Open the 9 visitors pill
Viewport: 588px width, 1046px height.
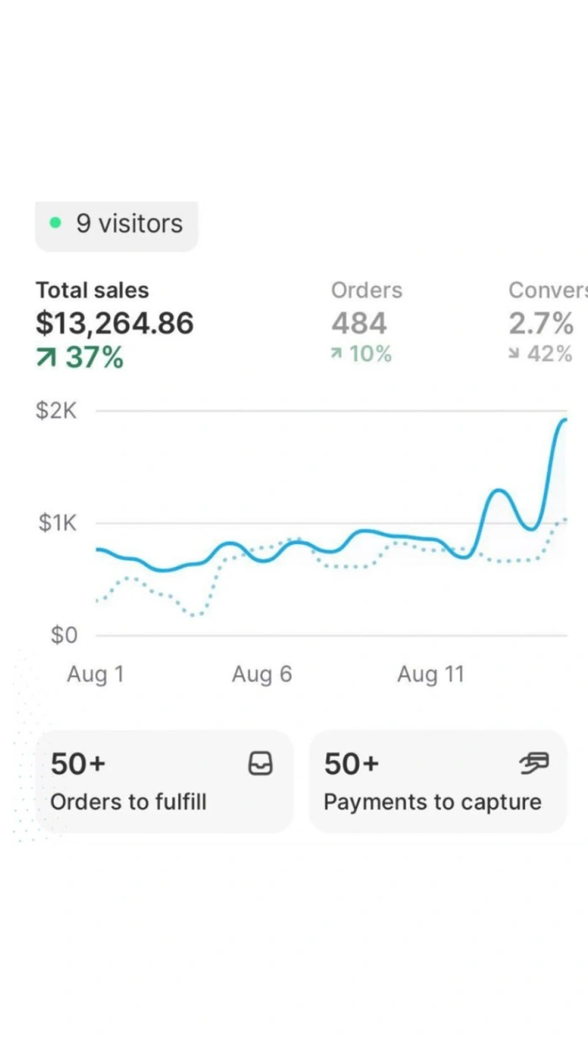click(x=117, y=225)
